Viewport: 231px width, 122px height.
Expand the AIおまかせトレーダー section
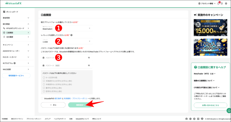click(x=16, y=51)
